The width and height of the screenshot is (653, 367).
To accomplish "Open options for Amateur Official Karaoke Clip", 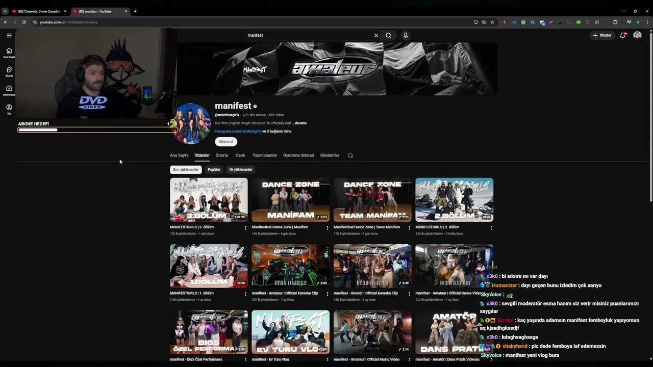I will pos(328,294).
